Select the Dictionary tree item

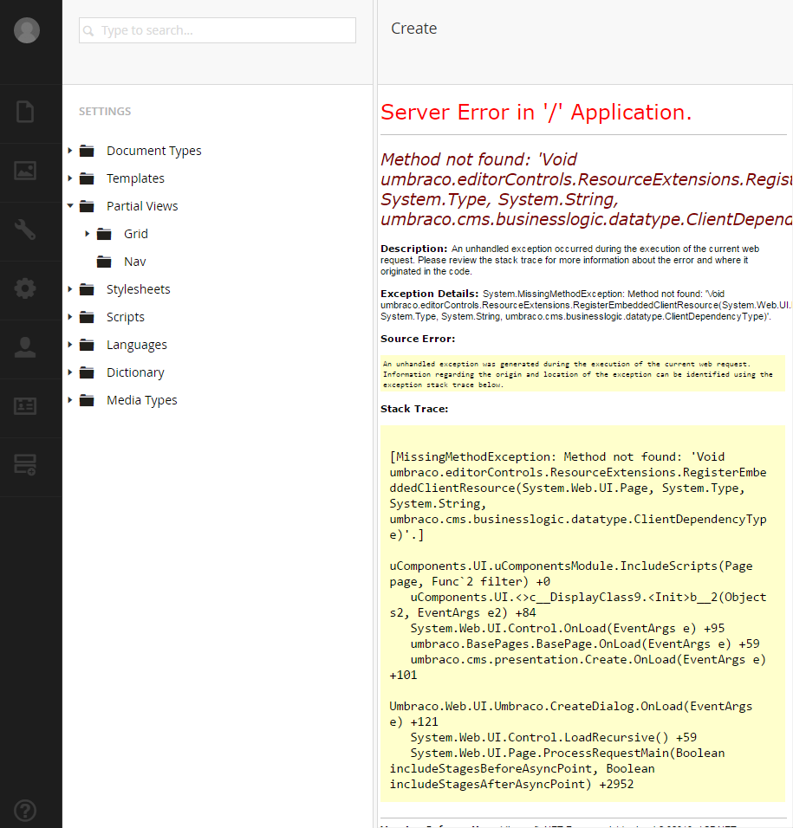click(135, 372)
